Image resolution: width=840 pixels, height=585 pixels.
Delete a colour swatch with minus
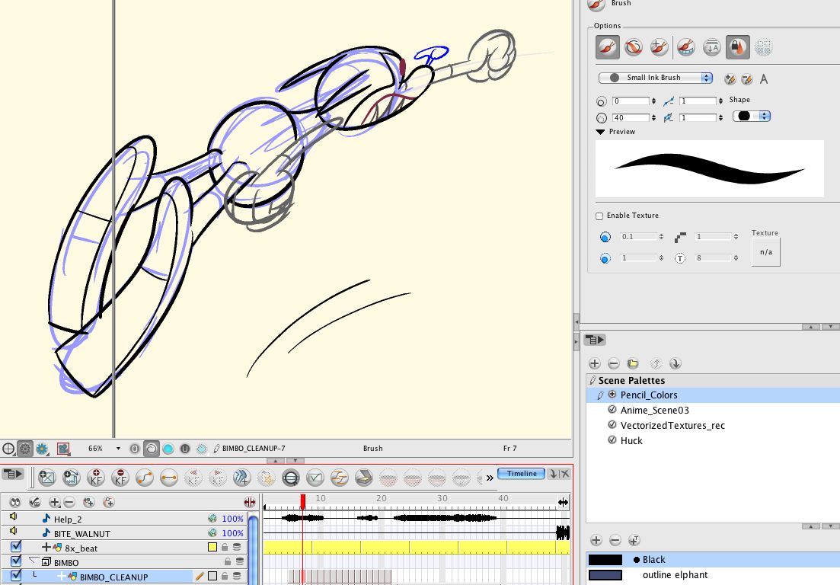(615, 540)
